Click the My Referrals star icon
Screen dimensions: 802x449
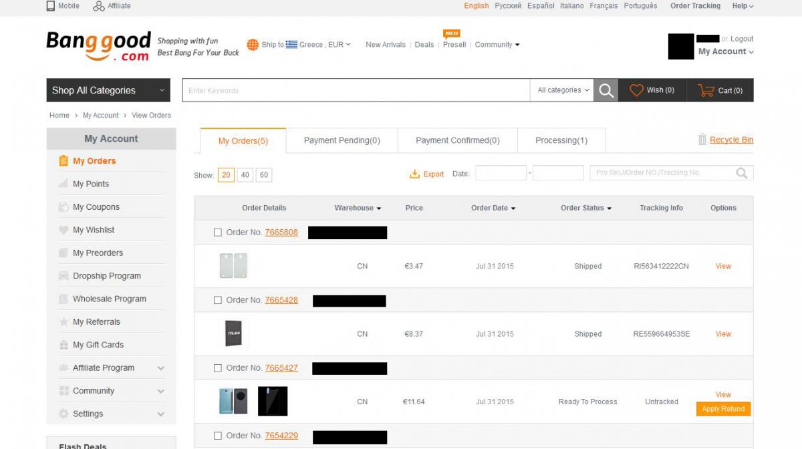(63, 322)
